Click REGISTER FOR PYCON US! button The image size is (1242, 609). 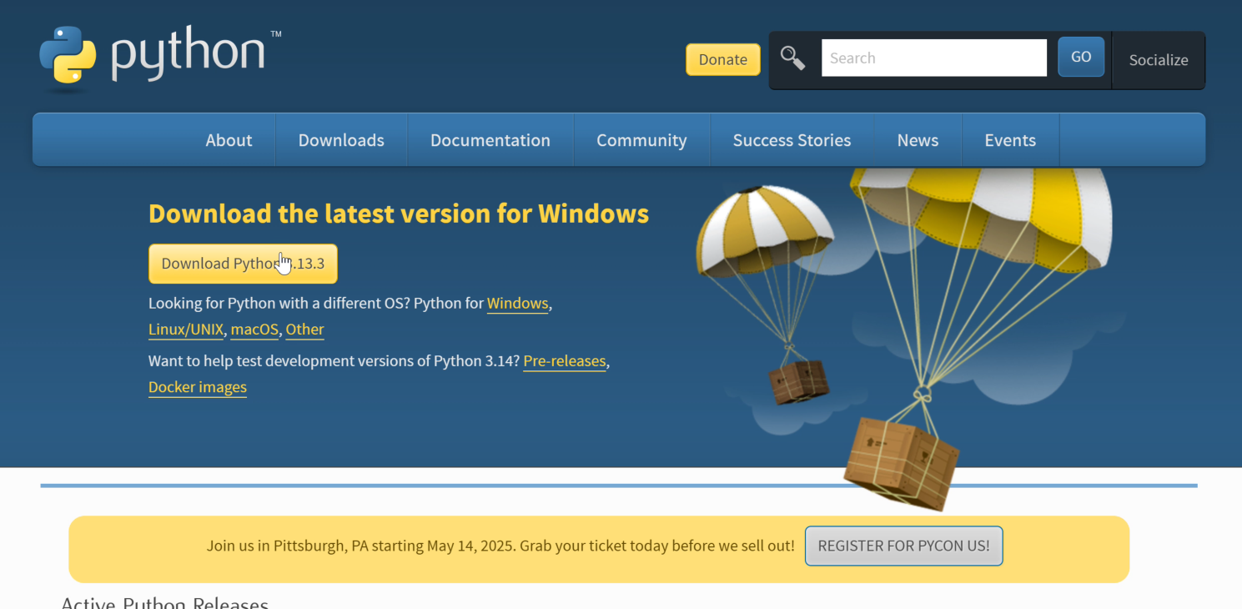[x=903, y=546]
